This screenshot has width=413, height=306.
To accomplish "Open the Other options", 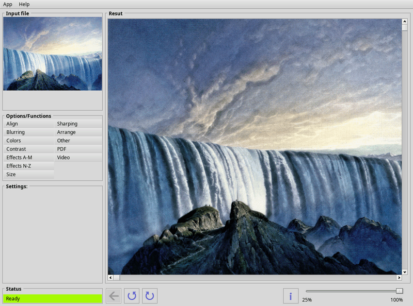I will tap(78, 141).
